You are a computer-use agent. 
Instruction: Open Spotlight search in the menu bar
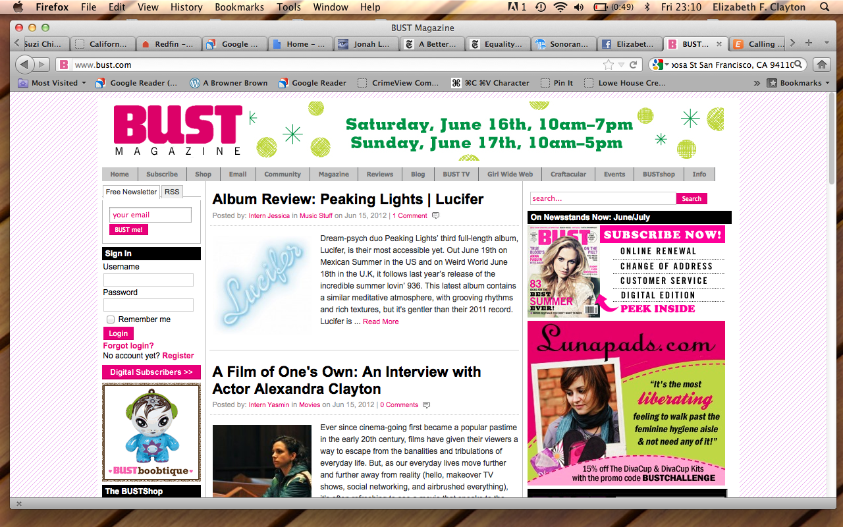click(x=825, y=7)
